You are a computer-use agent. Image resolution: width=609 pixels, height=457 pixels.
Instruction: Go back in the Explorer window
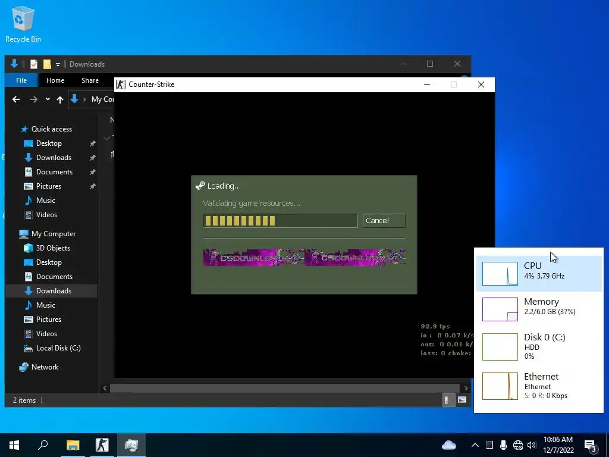(x=16, y=99)
